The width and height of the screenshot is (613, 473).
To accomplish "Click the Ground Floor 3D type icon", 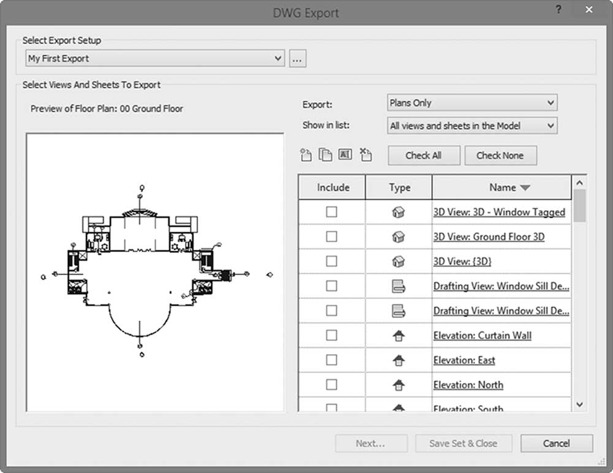I will click(398, 237).
